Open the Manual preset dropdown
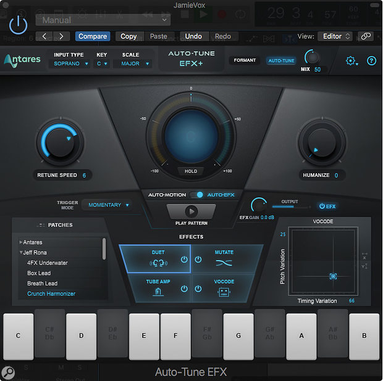This screenshot has width=383, height=381. tap(103, 20)
